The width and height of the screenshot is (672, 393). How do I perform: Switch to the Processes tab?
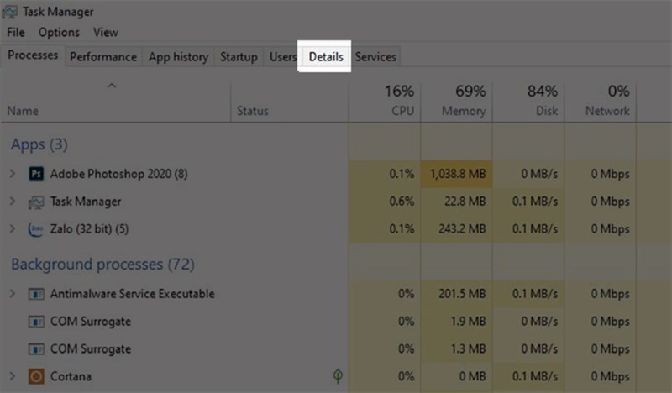[x=33, y=55]
